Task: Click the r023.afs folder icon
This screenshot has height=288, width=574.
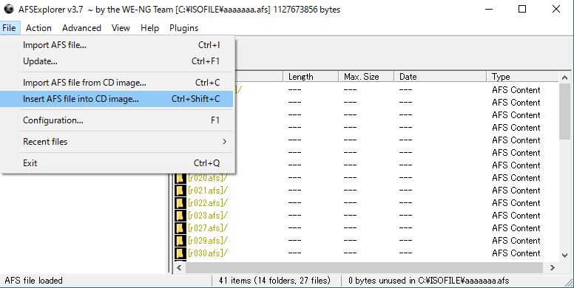Action: [180, 216]
